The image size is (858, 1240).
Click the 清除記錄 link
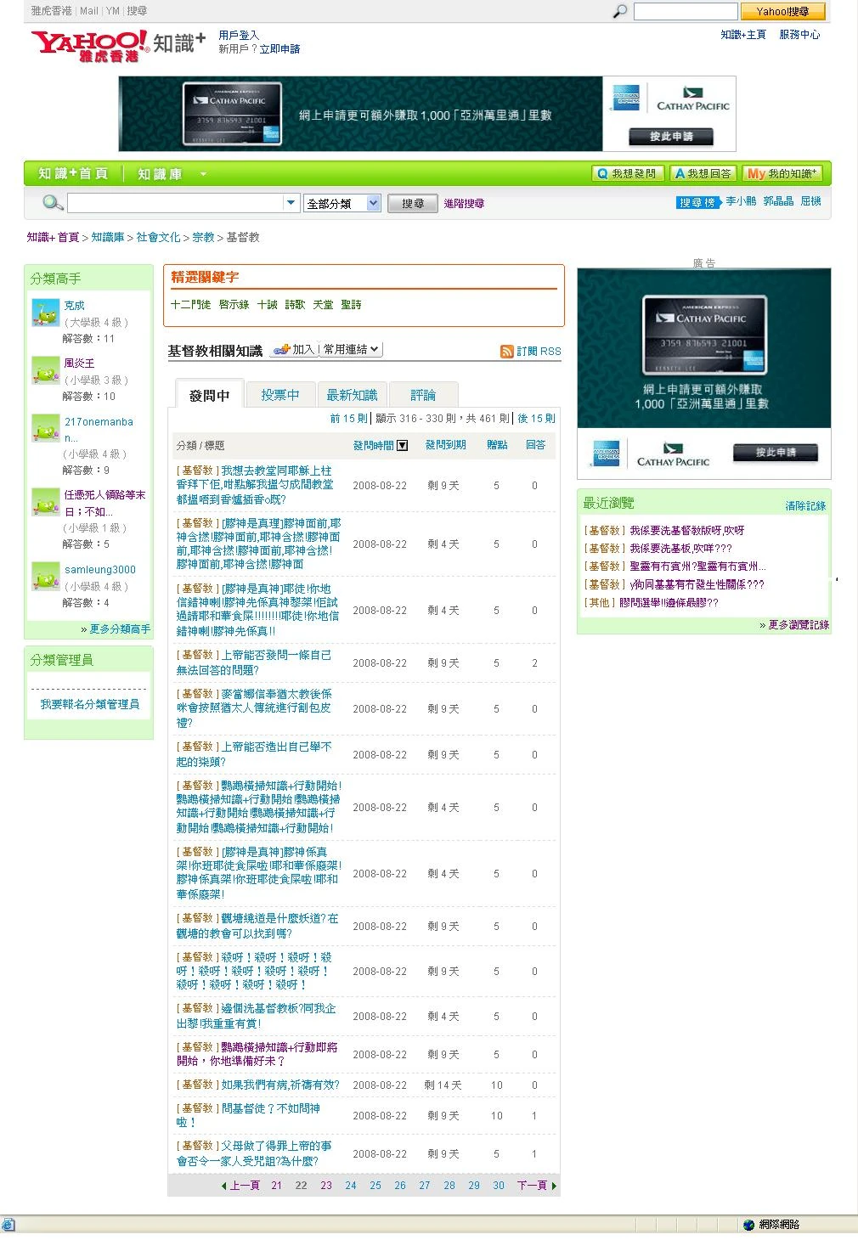pyautogui.click(x=805, y=505)
